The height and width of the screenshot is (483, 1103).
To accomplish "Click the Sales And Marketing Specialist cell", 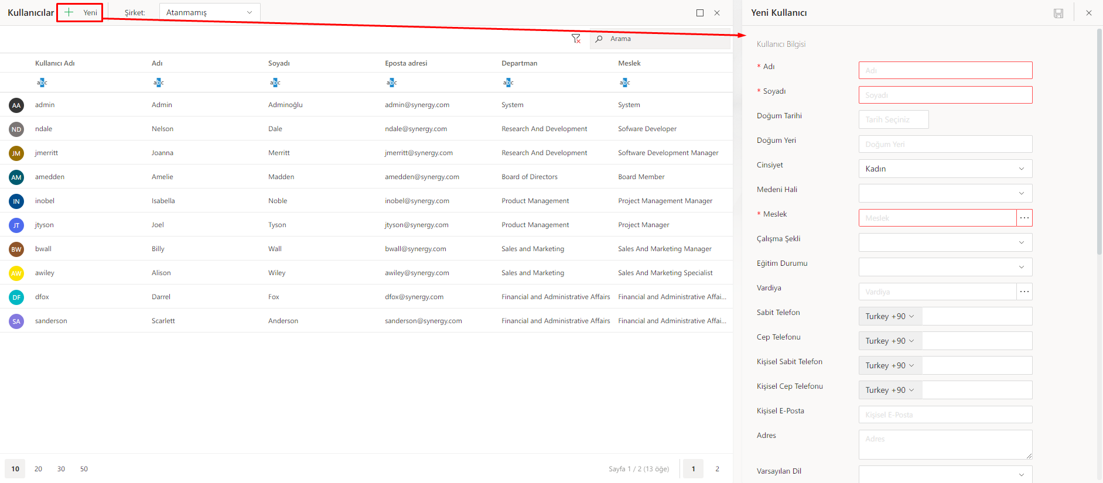I will click(665, 273).
